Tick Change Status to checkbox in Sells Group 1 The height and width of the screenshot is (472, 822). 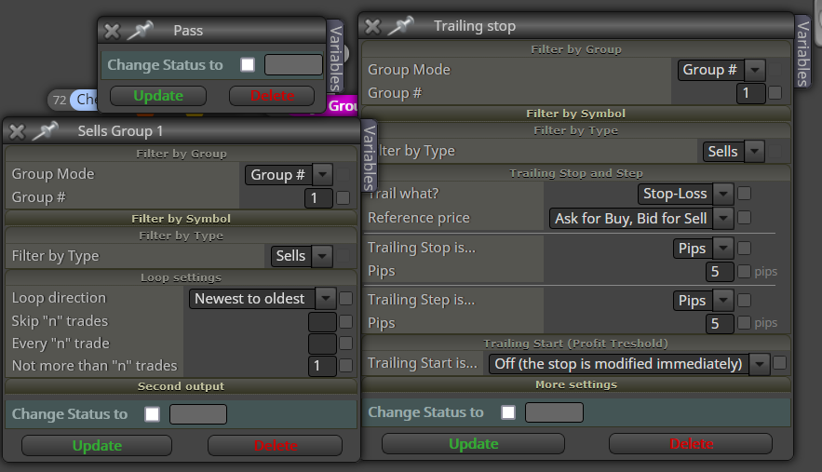[x=152, y=413]
